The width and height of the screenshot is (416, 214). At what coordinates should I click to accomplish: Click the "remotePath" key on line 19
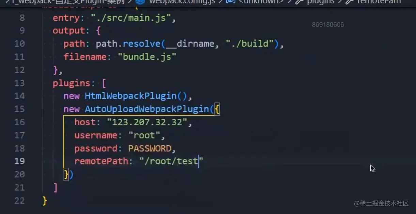click(101, 161)
